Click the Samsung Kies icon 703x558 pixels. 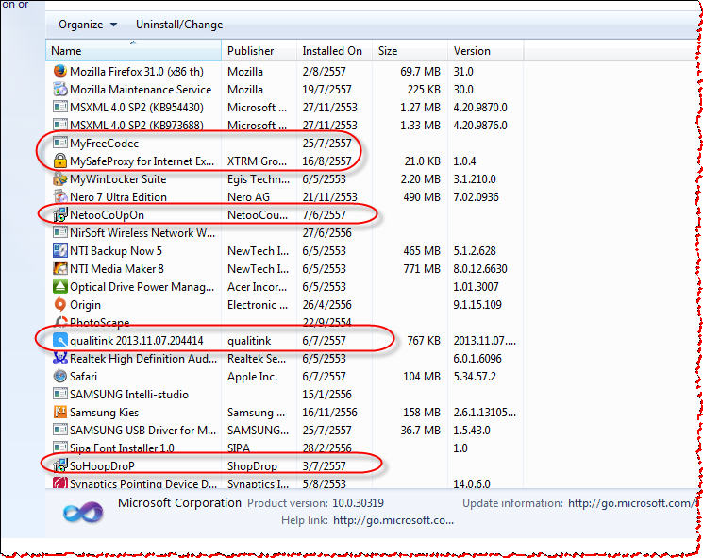60,413
